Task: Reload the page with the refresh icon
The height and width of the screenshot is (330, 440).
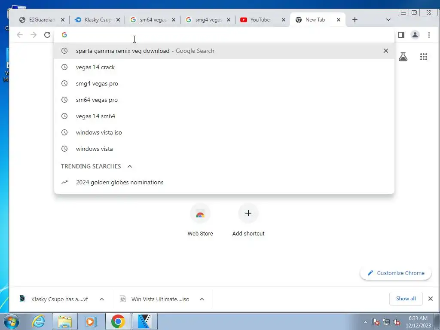Action: pos(47,35)
